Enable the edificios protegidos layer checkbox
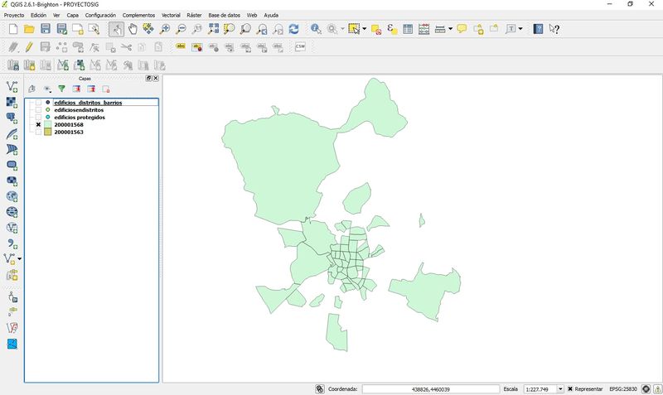 [x=38, y=118]
